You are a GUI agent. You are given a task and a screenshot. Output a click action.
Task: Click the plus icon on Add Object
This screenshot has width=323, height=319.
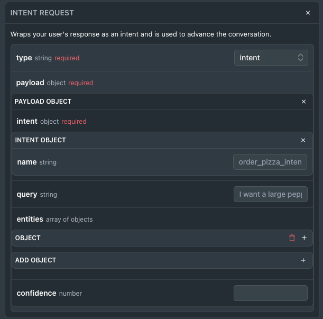click(x=303, y=260)
